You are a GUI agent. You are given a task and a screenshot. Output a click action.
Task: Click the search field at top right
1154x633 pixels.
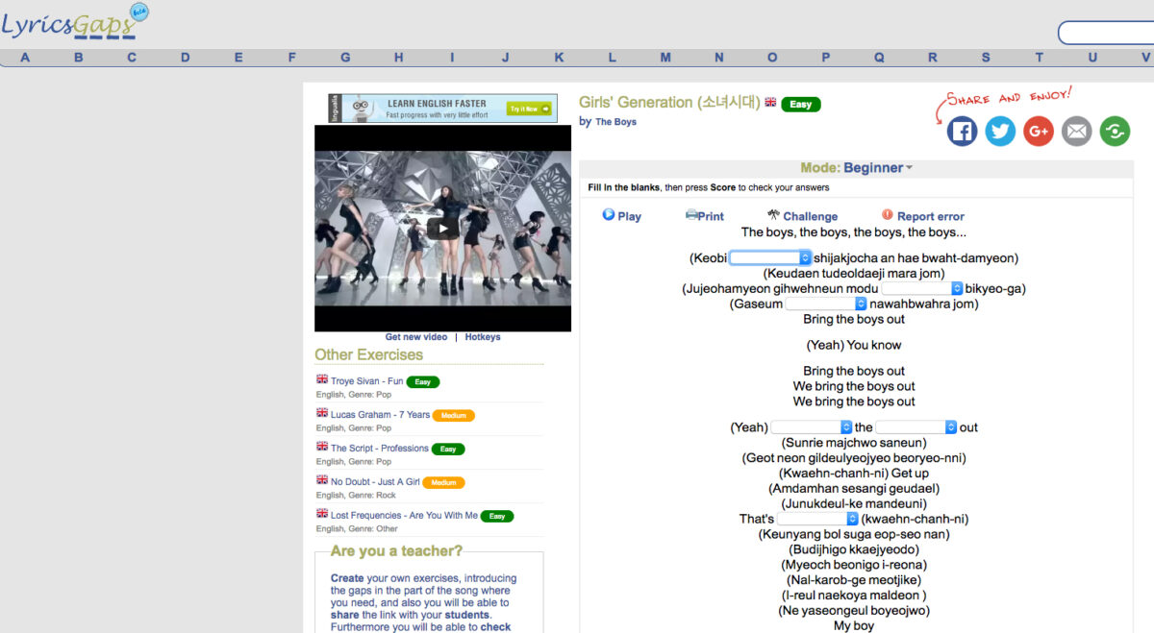click(x=1106, y=34)
